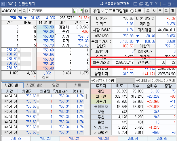
Task: Select the 추이 radio button
Action: pos(166,80)
